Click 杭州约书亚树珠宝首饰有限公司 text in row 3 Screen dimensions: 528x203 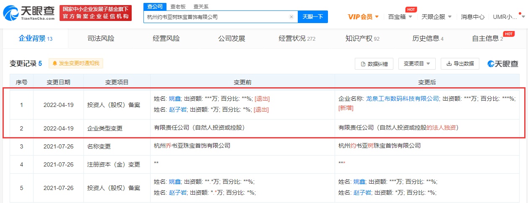[x=380, y=146]
